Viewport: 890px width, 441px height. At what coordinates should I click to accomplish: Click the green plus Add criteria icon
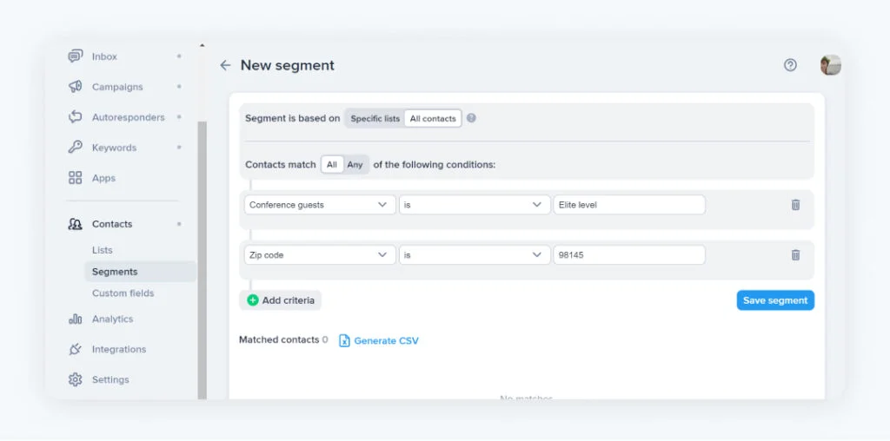(x=253, y=300)
